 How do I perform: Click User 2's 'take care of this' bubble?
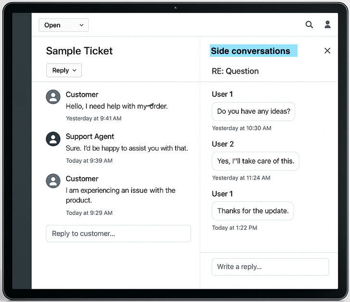click(255, 161)
